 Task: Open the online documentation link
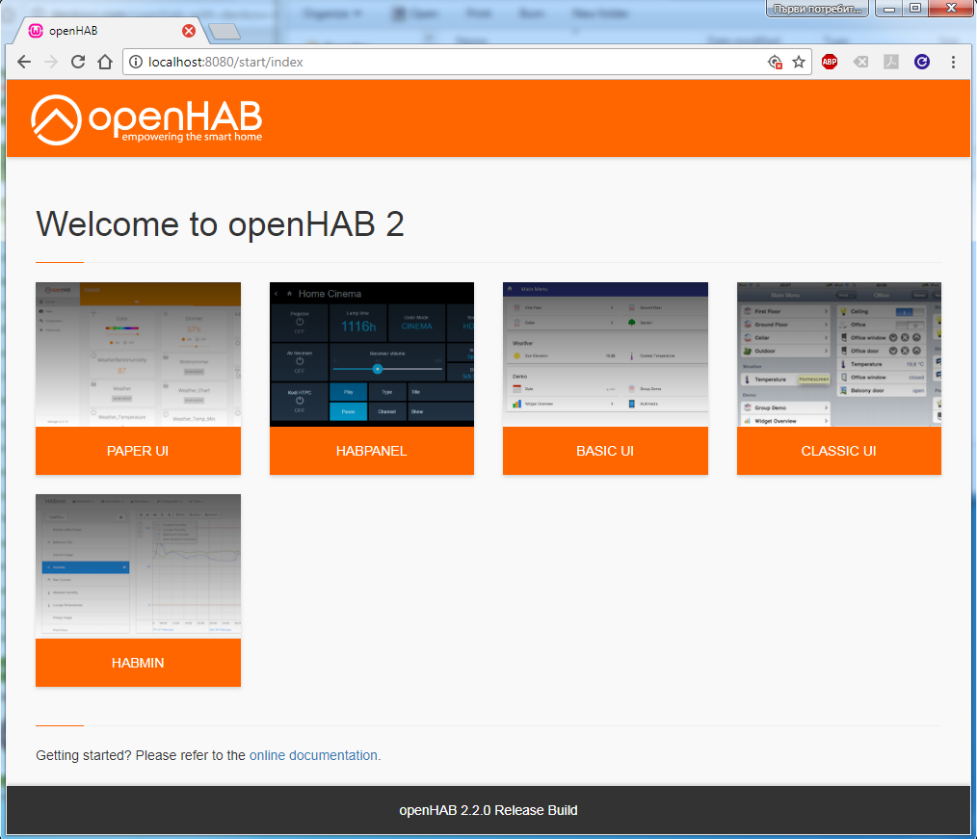tap(313, 755)
